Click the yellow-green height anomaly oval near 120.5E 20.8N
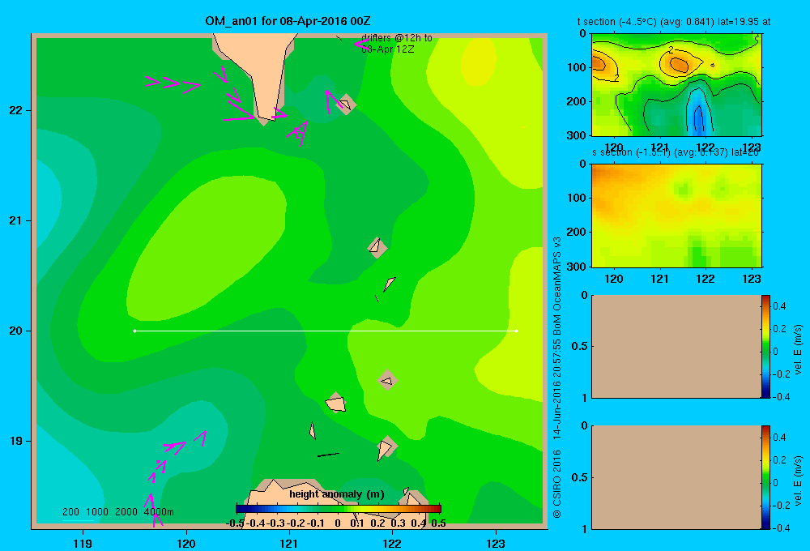 [x=207, y=247]
